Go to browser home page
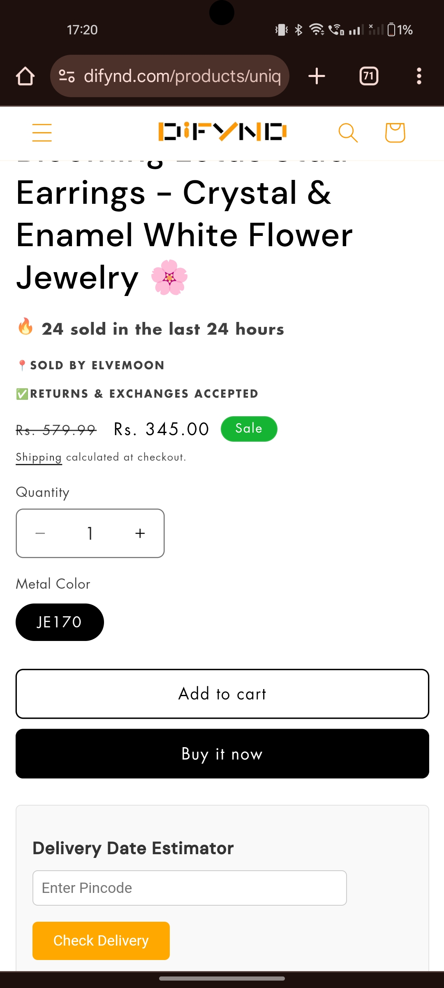The height and width of the screenshot is (988, 444). (25, 76)
